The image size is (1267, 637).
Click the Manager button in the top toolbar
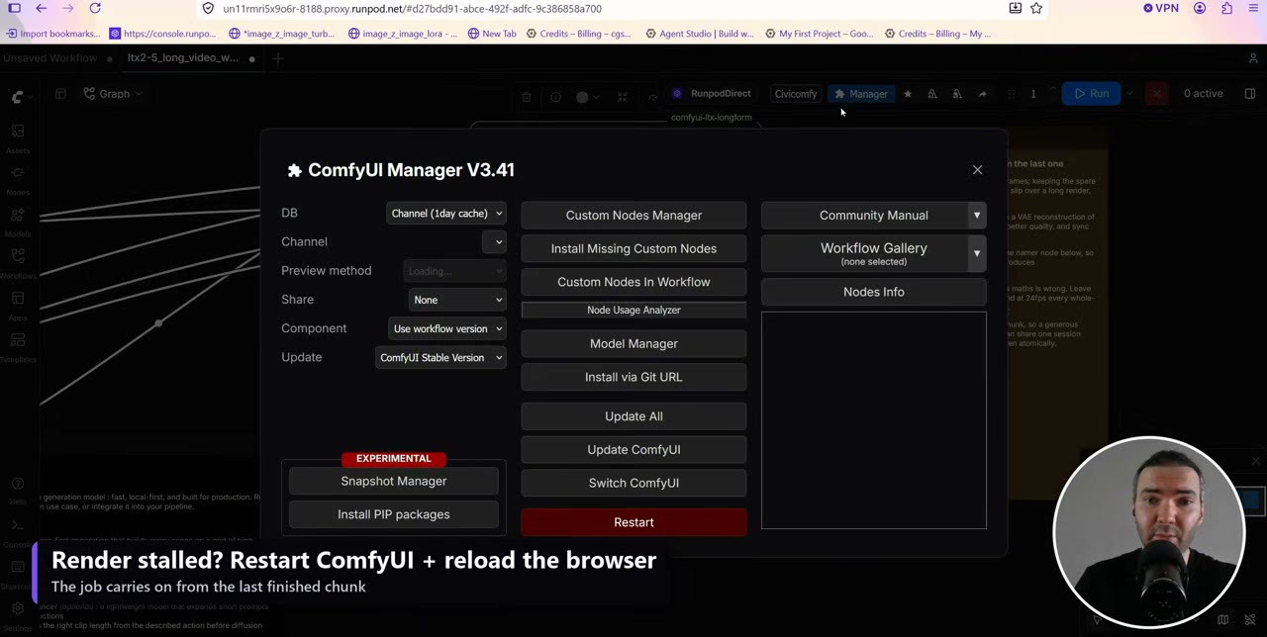coord(860,94)
